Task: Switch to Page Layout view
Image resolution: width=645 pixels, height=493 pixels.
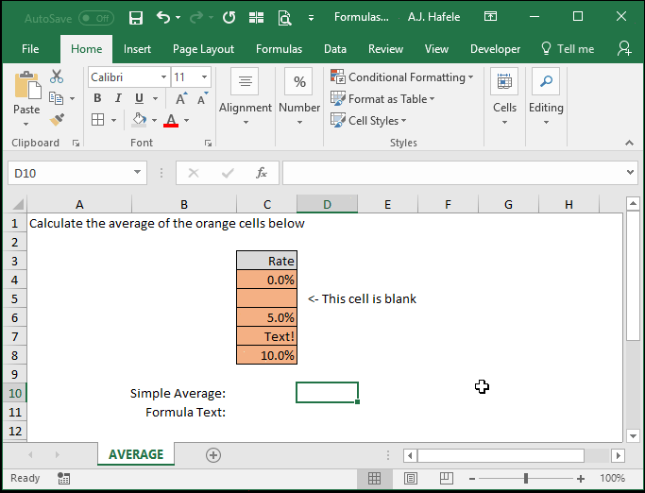Action: [410, 478]
